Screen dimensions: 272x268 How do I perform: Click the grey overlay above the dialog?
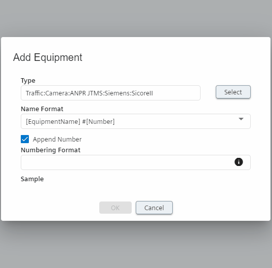136,18
